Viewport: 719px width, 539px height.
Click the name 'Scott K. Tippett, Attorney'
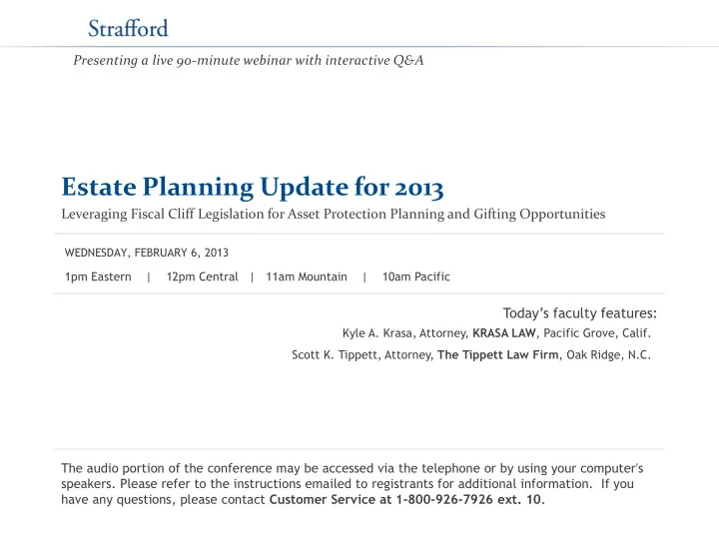(362, 354)
